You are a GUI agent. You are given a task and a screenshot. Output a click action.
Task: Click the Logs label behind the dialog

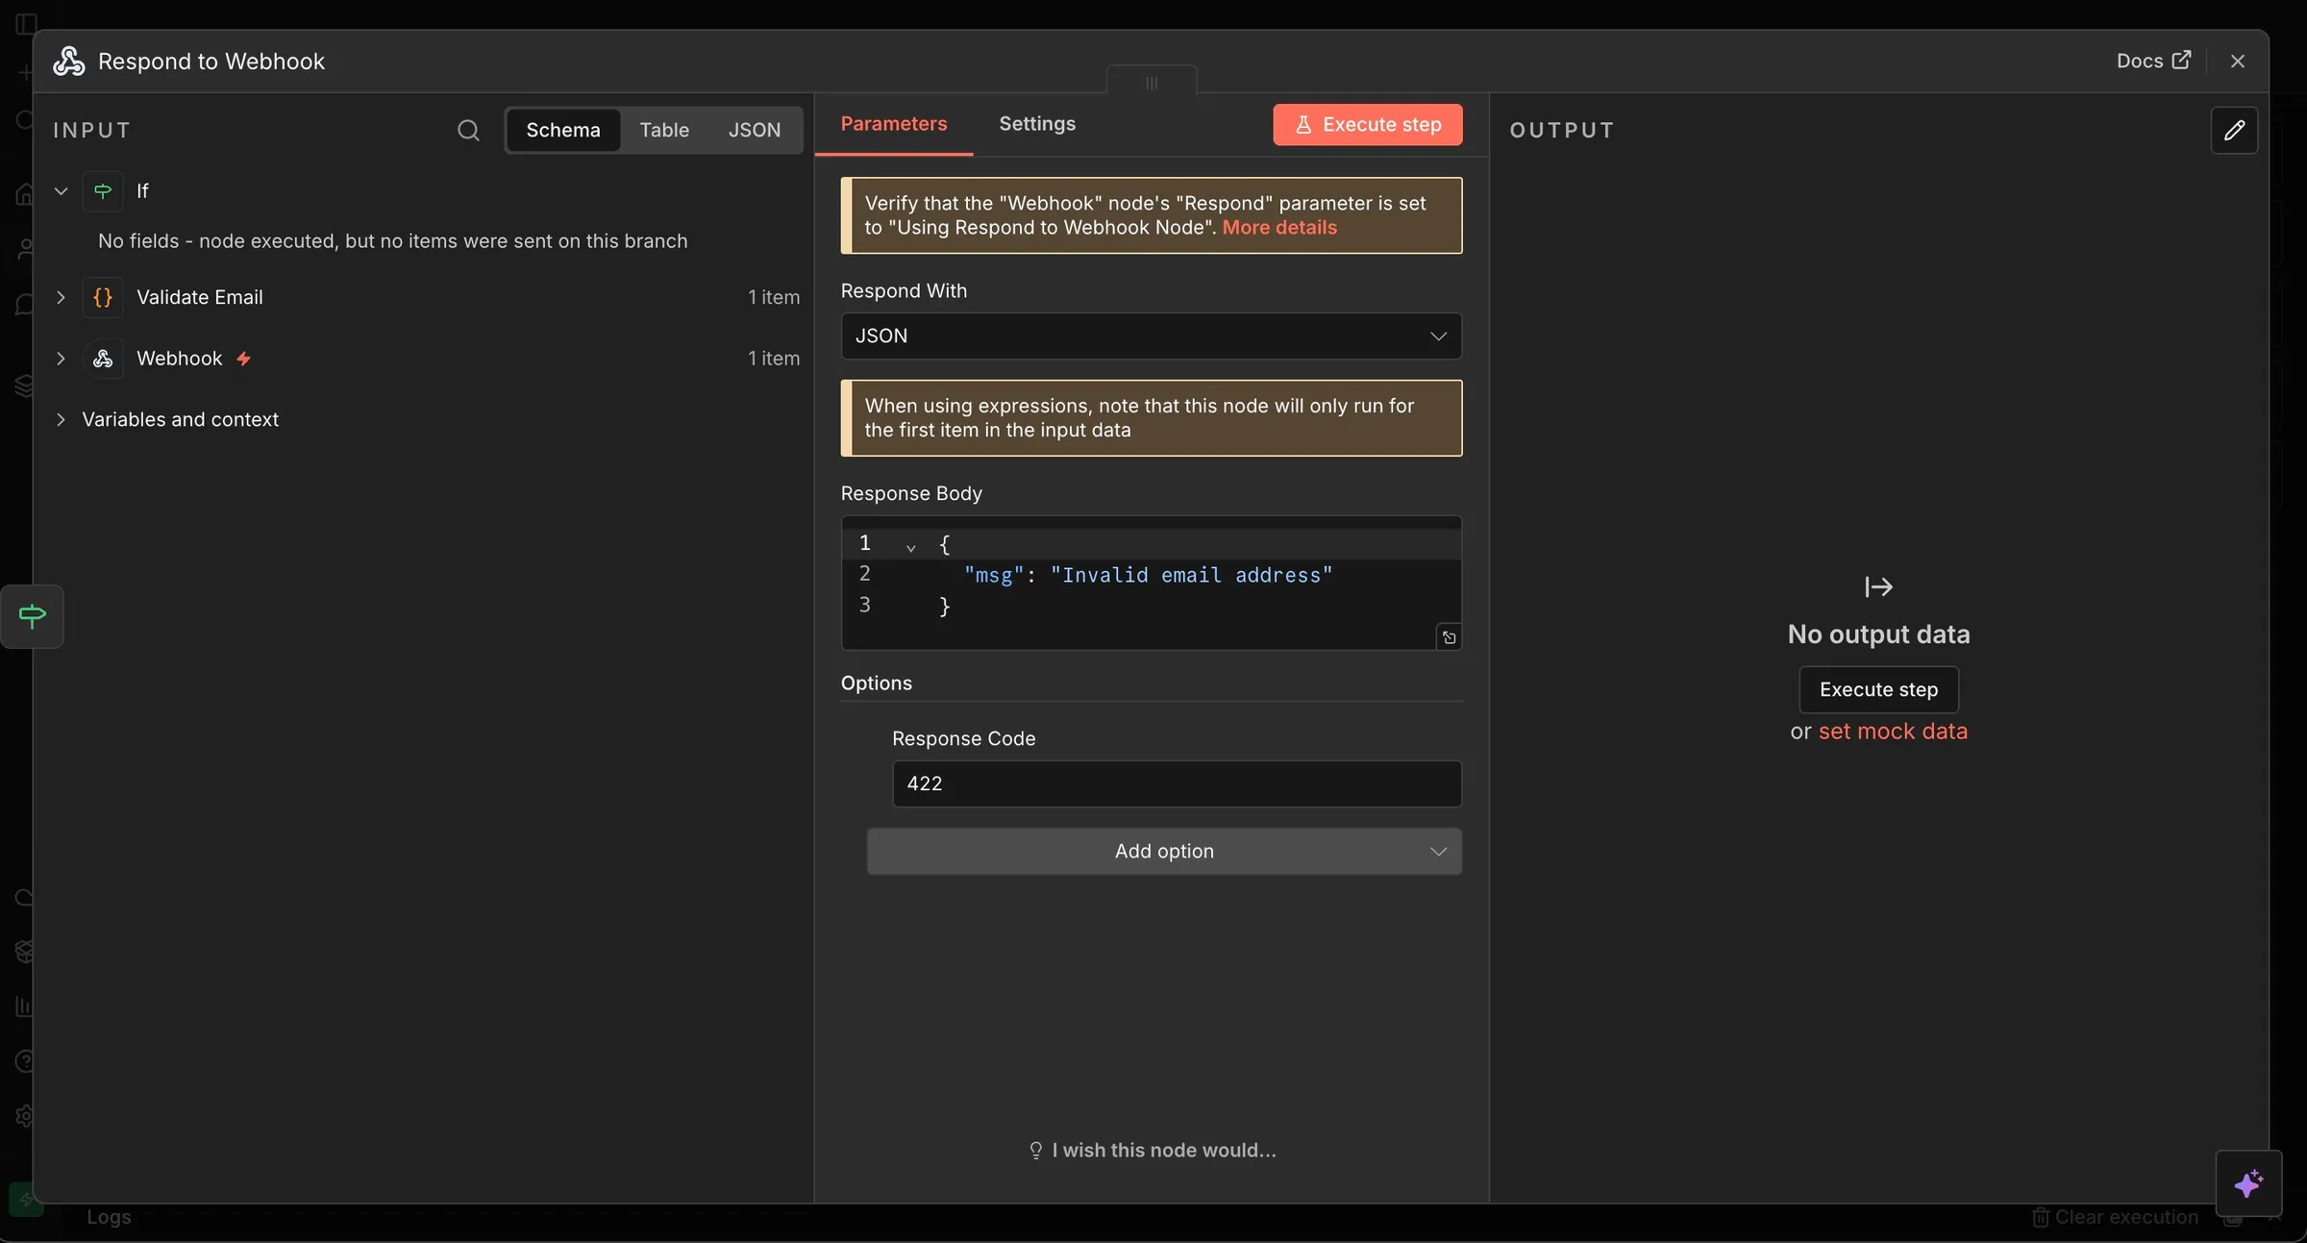(x=109, y=1217)
